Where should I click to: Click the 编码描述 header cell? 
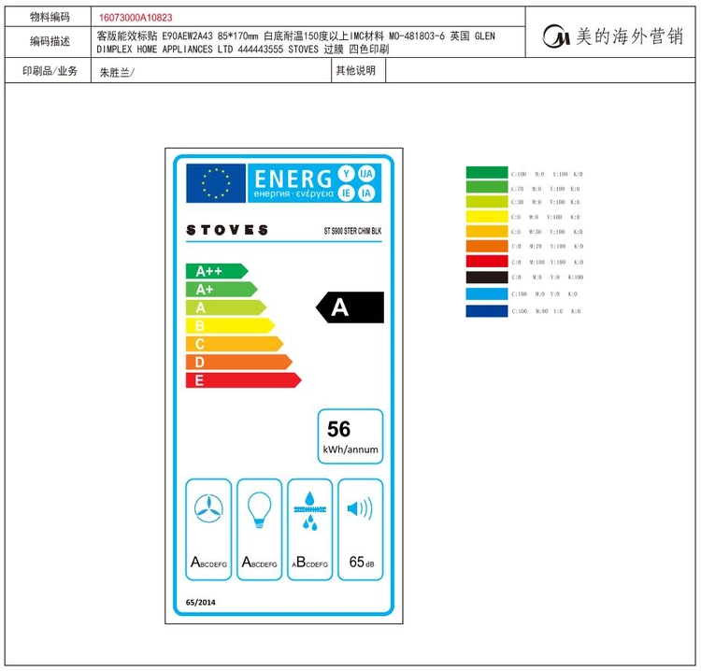[x=49, y=41]
